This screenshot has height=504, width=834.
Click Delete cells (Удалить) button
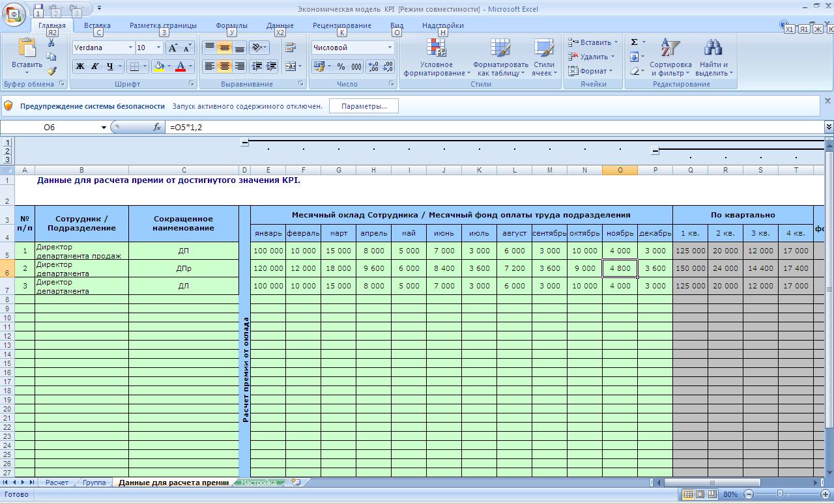[x=592, y=57]
